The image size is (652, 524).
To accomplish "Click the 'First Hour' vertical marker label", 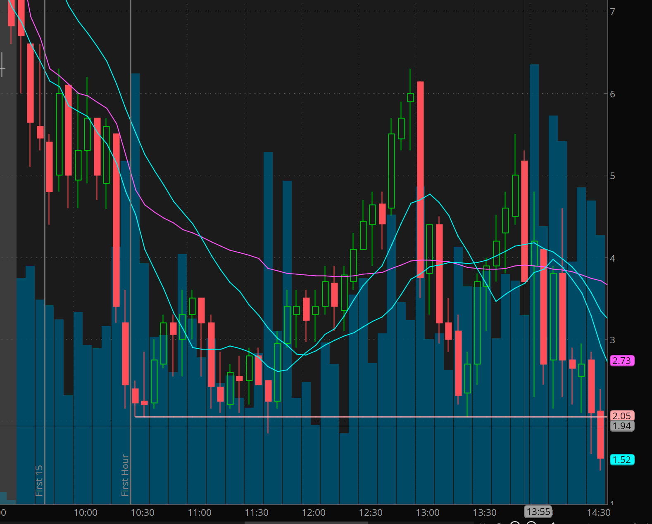I will click(125, 475).
